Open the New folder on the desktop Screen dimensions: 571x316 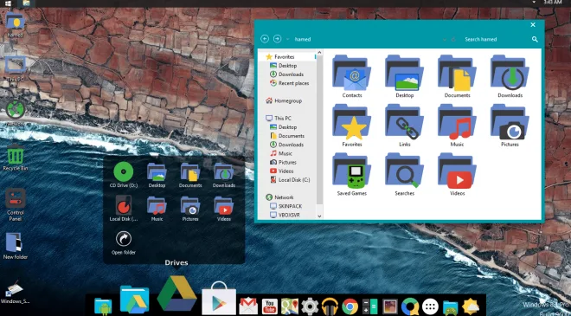[x=16, y=246]
